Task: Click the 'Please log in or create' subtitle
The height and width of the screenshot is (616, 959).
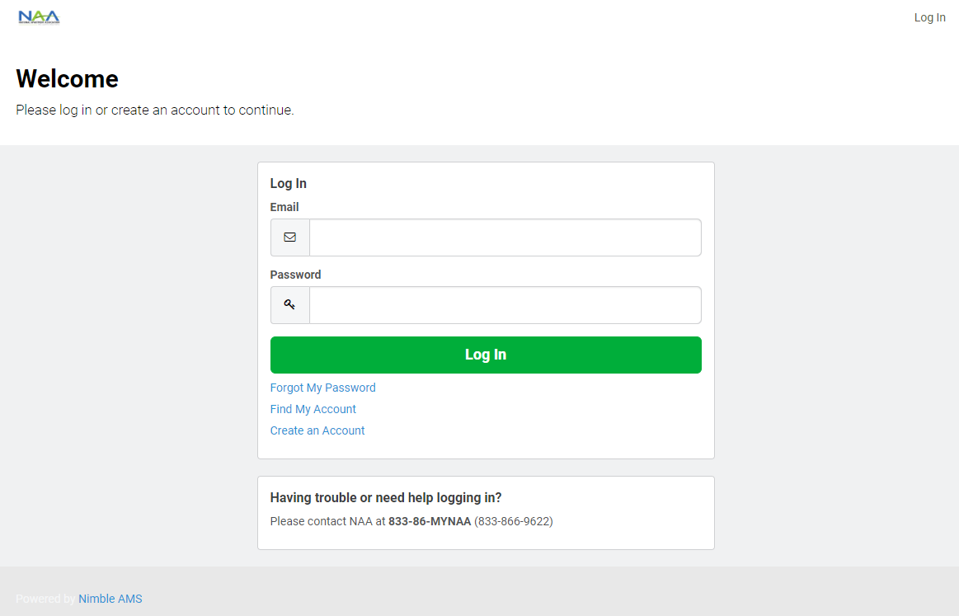Action: coord(155,110)
